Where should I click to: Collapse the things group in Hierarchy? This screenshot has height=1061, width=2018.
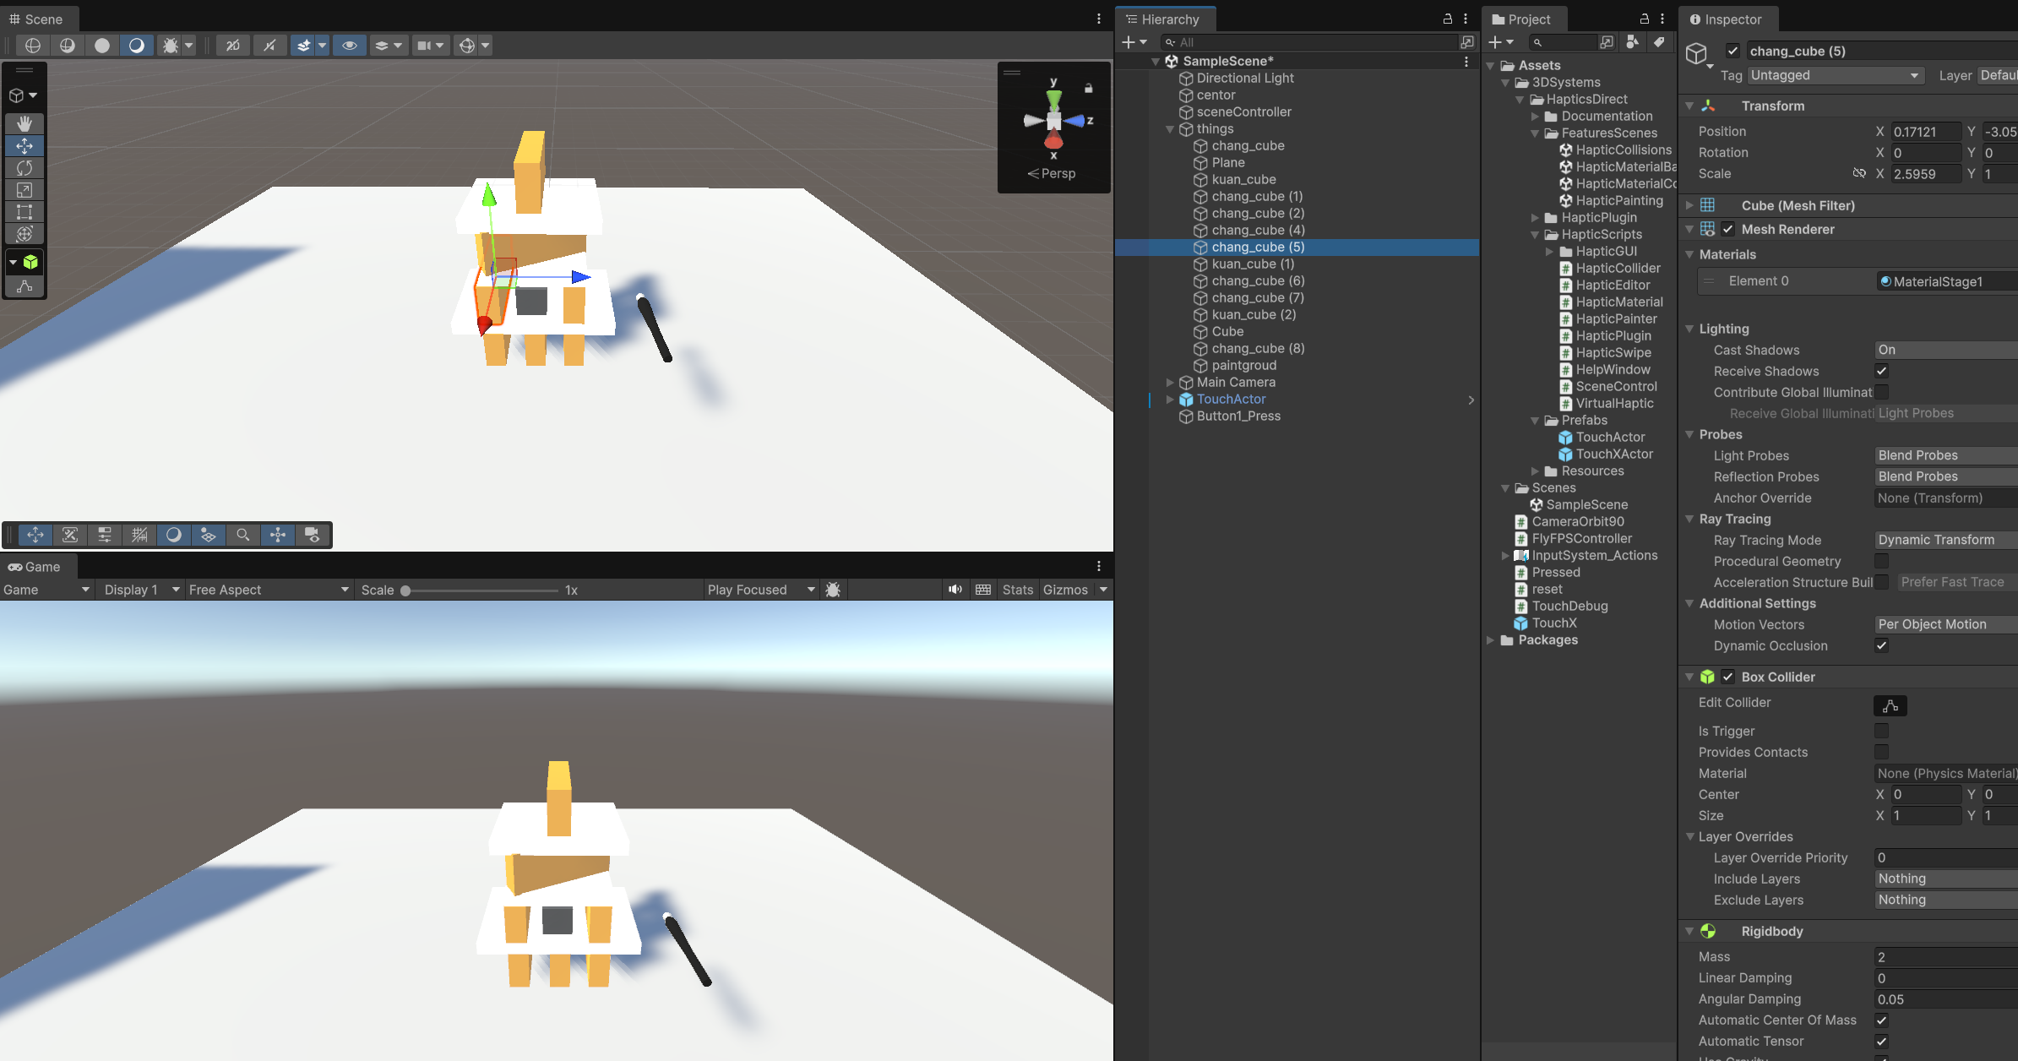1170,129
